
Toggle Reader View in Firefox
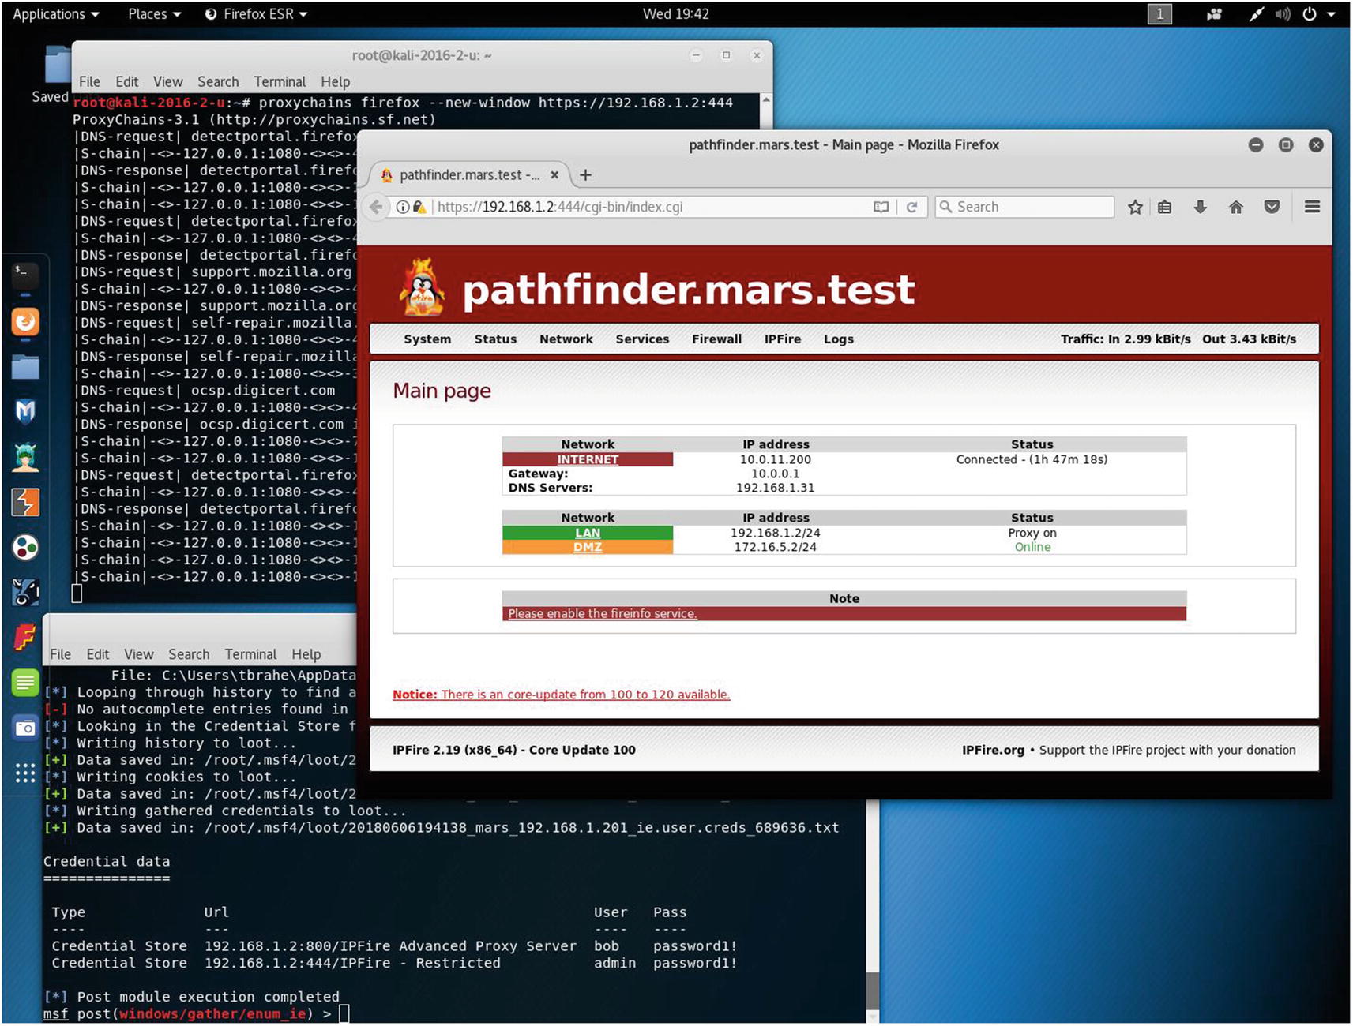pyautogui.click(x=881, y=207)
